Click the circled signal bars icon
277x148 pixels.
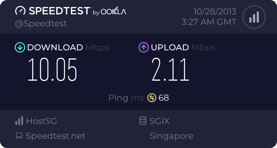coord(254,17)
